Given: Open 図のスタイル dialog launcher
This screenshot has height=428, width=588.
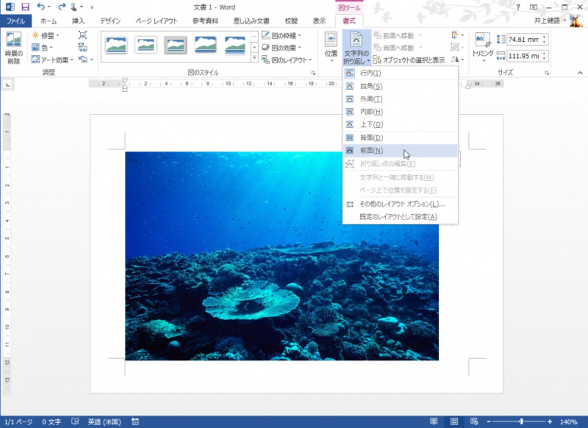Looking at the screenshot, I should 313,73.
